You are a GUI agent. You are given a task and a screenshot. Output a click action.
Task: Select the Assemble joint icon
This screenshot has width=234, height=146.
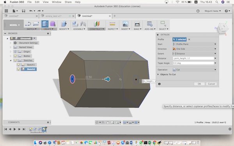[83, 24]
